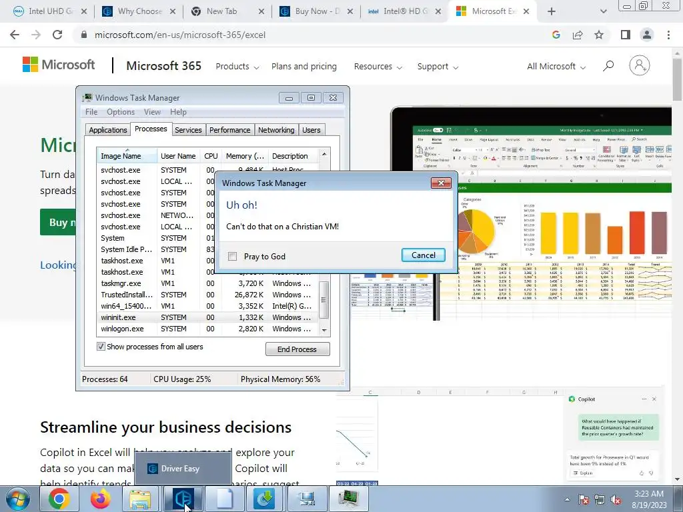Click the Task Manager taskbar icon
The width and height of the screenshot is (683, 512).
(x=348, y=499)
